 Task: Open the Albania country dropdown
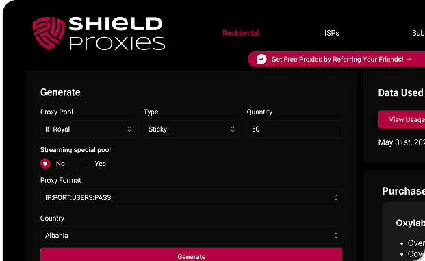coord(191,236)
